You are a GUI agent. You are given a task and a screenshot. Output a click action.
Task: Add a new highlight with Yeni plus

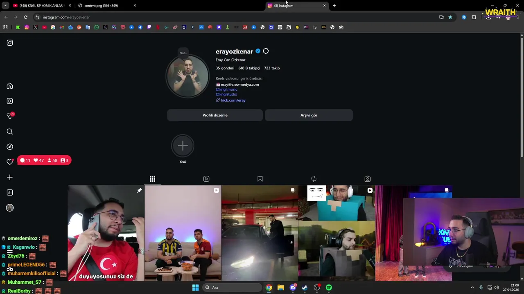pos(183,146)
